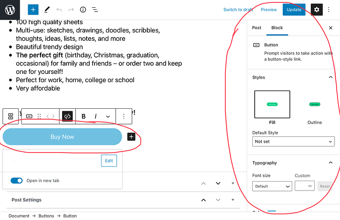
Task: Click the Switch to draft link
Action: click(x=238, y=9)
